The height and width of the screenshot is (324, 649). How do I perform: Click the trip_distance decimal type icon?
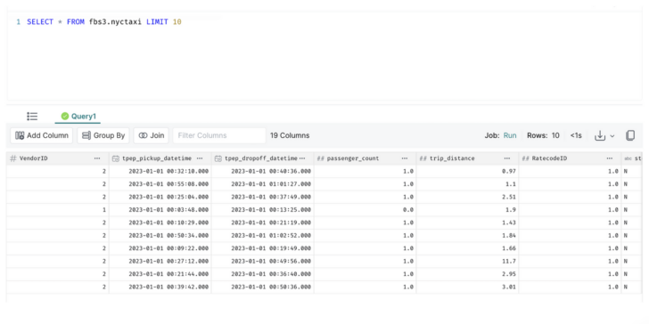coord(423,158)
